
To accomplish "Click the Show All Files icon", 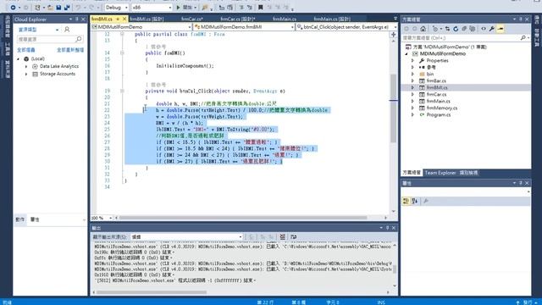I will 472,29.
